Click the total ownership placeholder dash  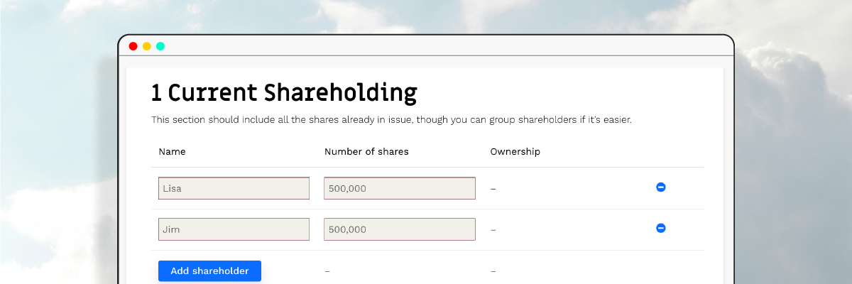(x=493, y=271)
